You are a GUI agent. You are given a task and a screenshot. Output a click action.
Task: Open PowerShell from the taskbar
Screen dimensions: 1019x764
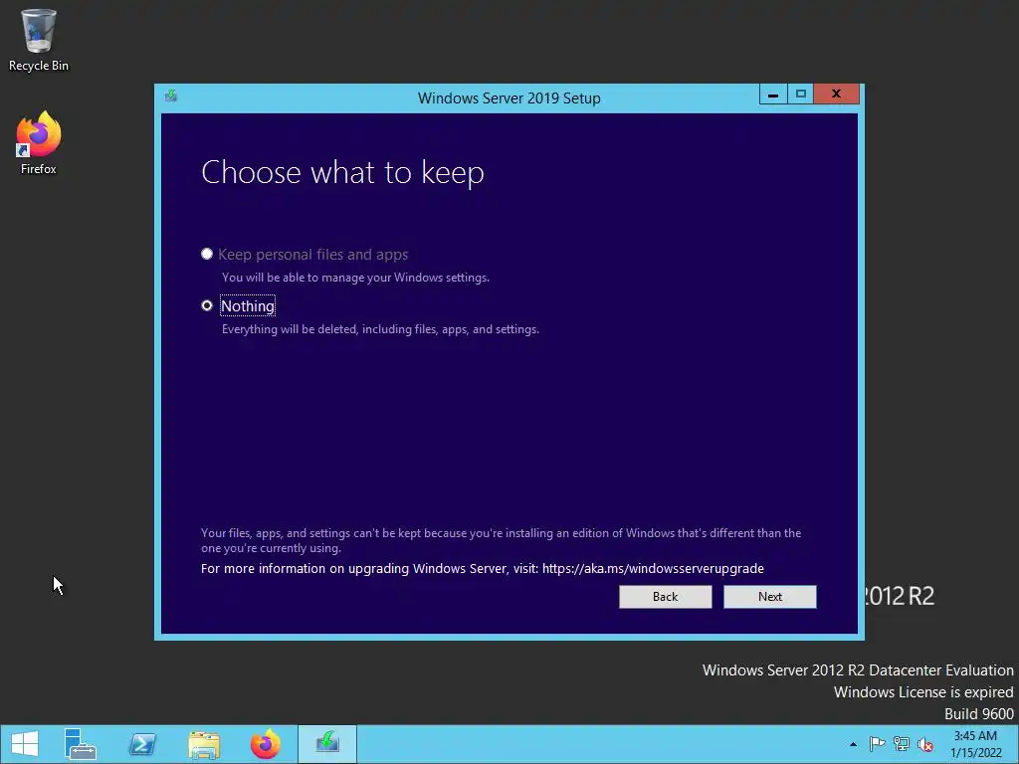(x=142, y=744)
